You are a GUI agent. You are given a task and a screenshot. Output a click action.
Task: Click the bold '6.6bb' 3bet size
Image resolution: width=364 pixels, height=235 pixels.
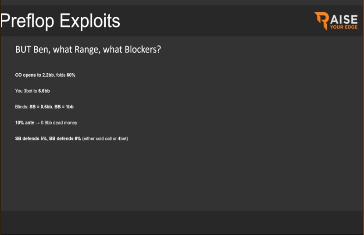[44, 91]
